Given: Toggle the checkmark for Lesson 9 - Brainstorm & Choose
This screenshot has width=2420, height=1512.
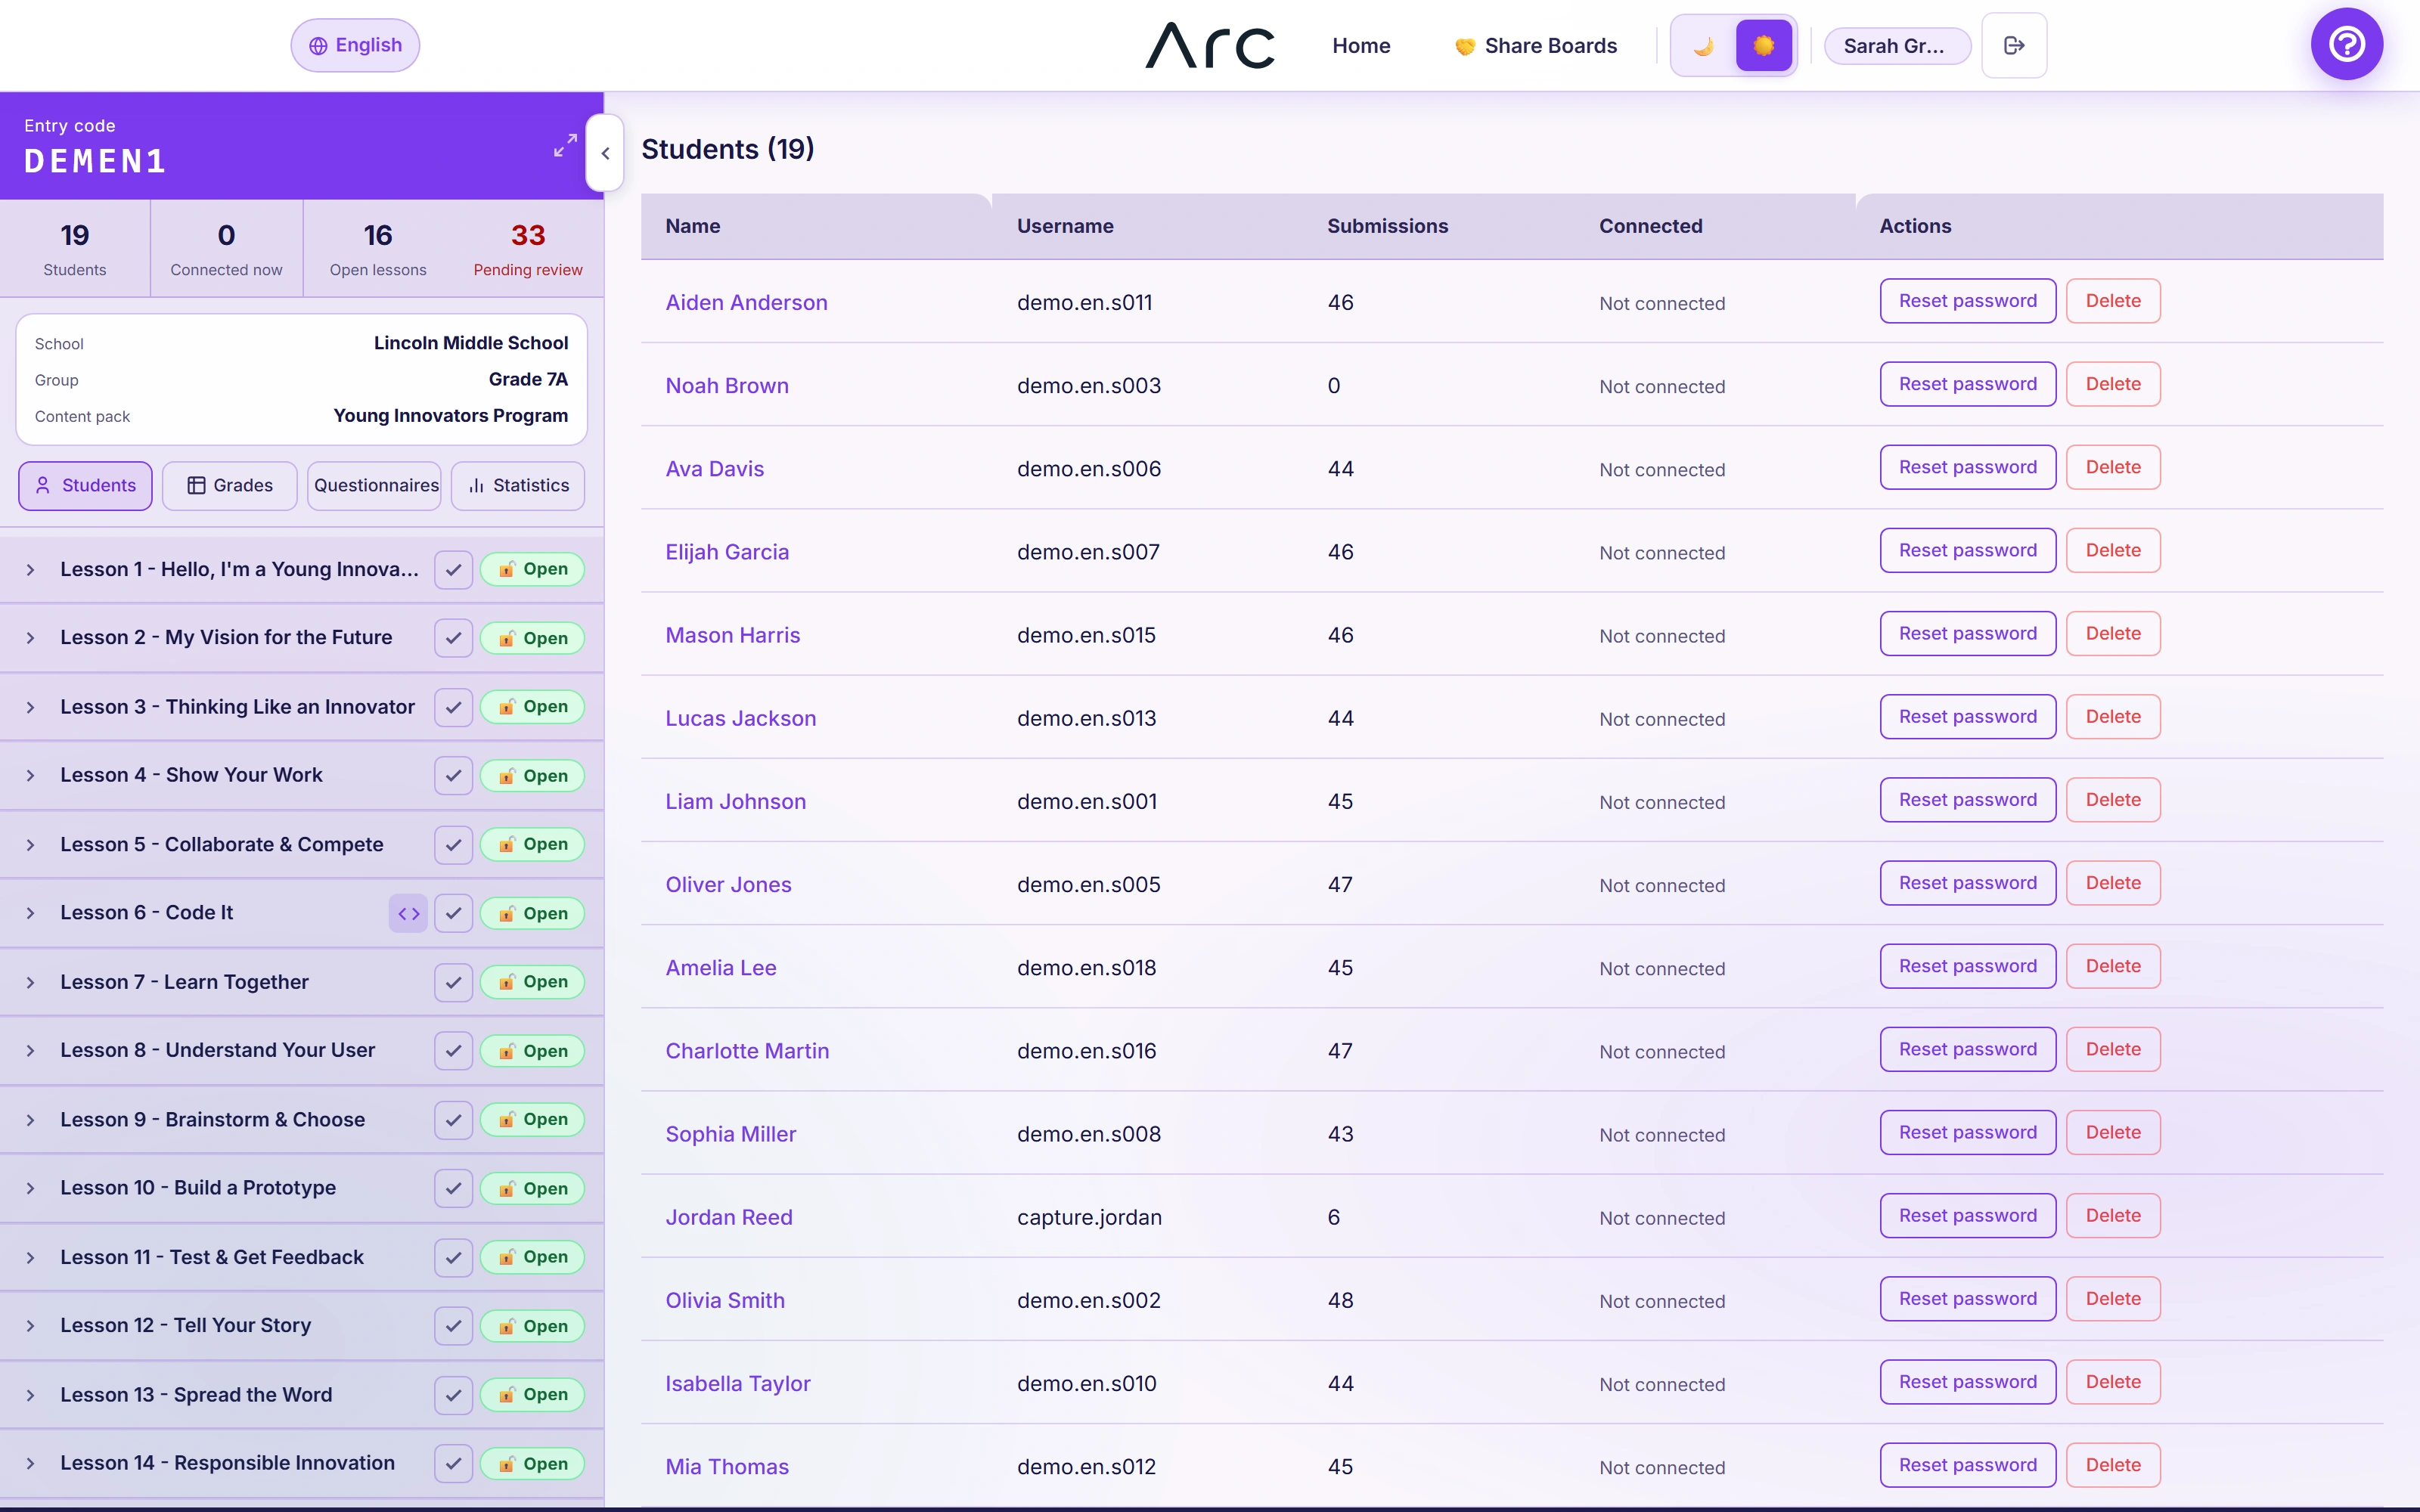Looking at the screenshot, I should (x=453, y=1120).
